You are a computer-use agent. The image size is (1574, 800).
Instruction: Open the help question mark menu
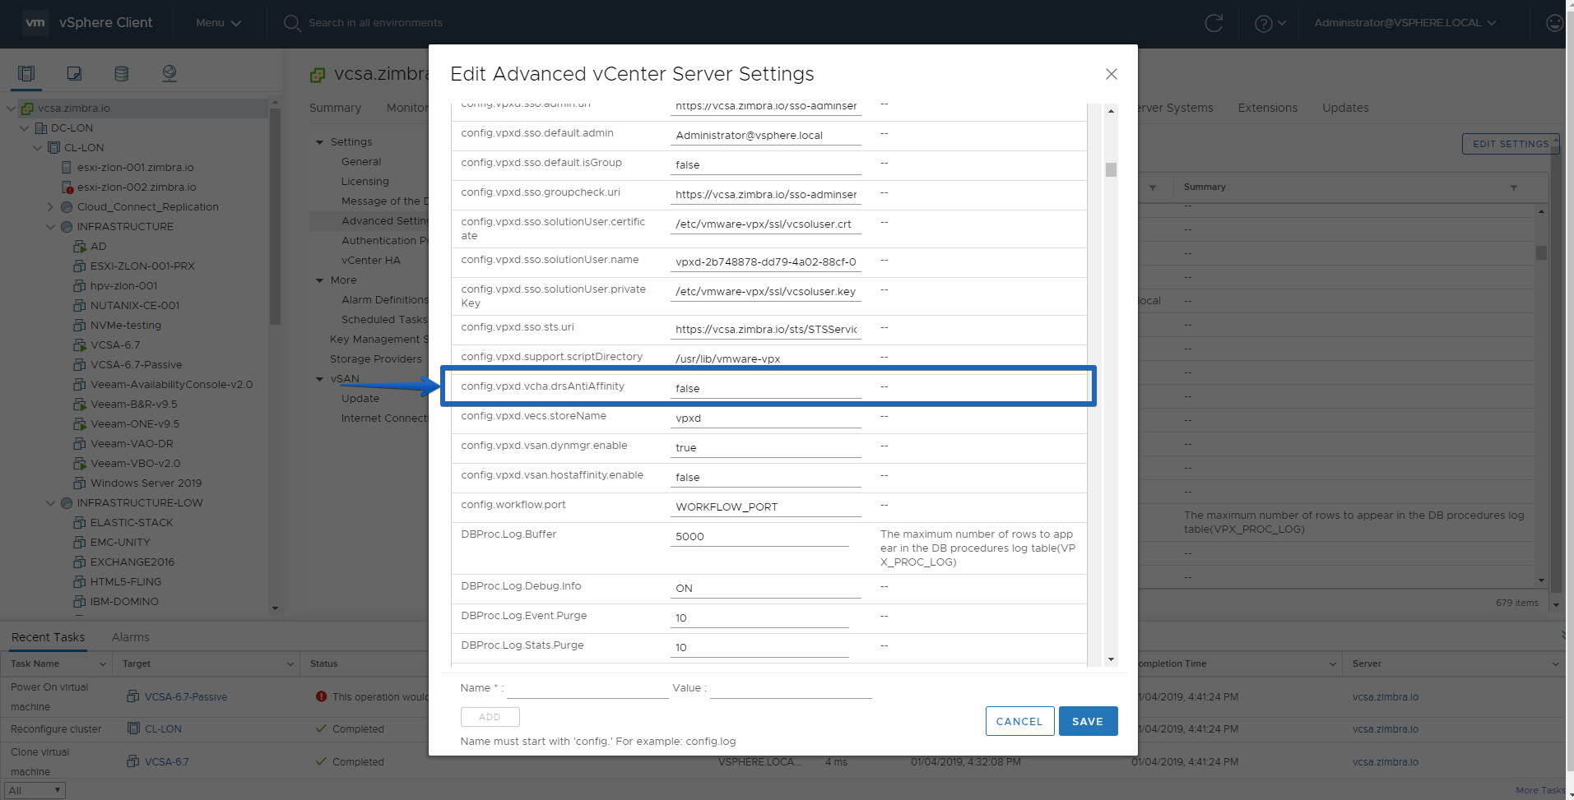tap(1270, 23)
